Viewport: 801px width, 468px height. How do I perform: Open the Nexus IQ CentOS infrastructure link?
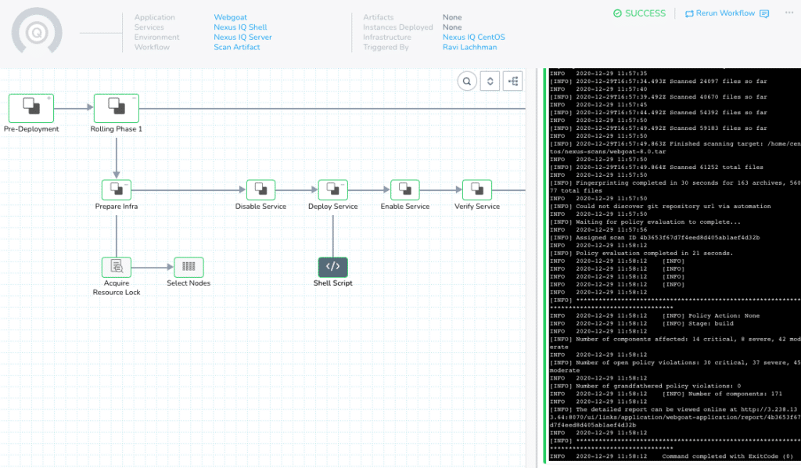[x=473, y=38]
